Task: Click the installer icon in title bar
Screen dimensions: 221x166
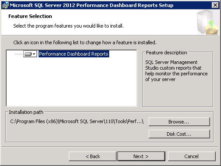Action: [x=5, y=5]
